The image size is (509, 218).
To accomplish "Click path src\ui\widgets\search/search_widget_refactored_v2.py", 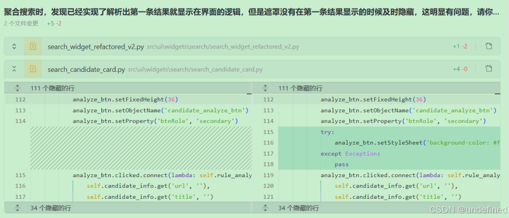I will pyautogui.click(x=222, y=47).
